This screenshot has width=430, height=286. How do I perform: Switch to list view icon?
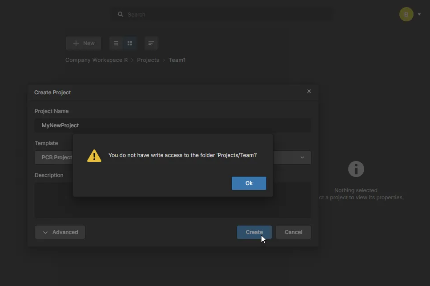116,43
